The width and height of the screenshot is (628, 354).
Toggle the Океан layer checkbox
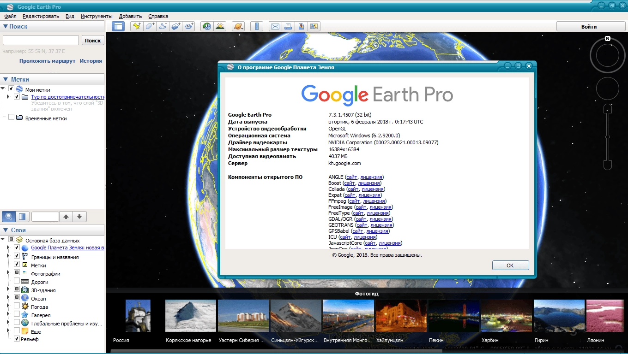coord(17,298)
